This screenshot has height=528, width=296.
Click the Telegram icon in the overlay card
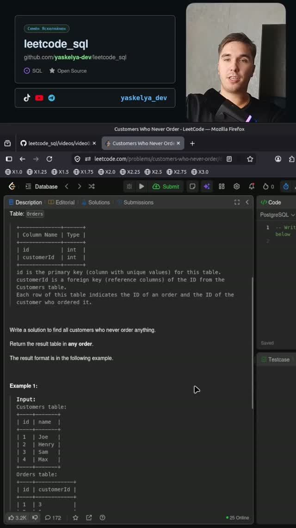51,98
